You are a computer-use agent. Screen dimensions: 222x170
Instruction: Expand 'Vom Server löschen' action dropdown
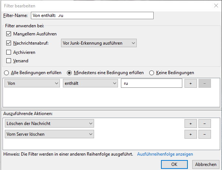pyautogui.click(x=49, y=134)
